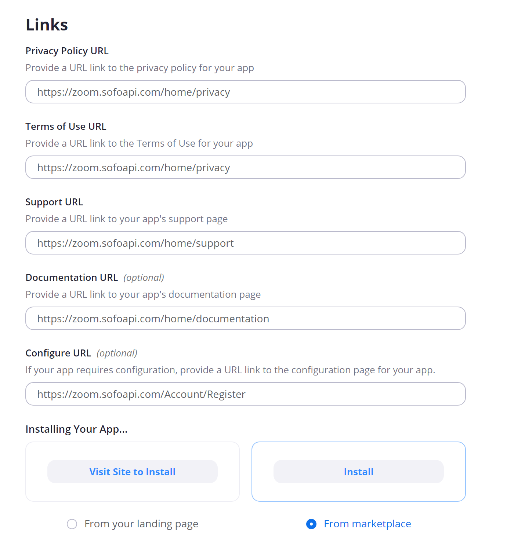
Task: Click the From your landing page label
Action: (141, 524)
